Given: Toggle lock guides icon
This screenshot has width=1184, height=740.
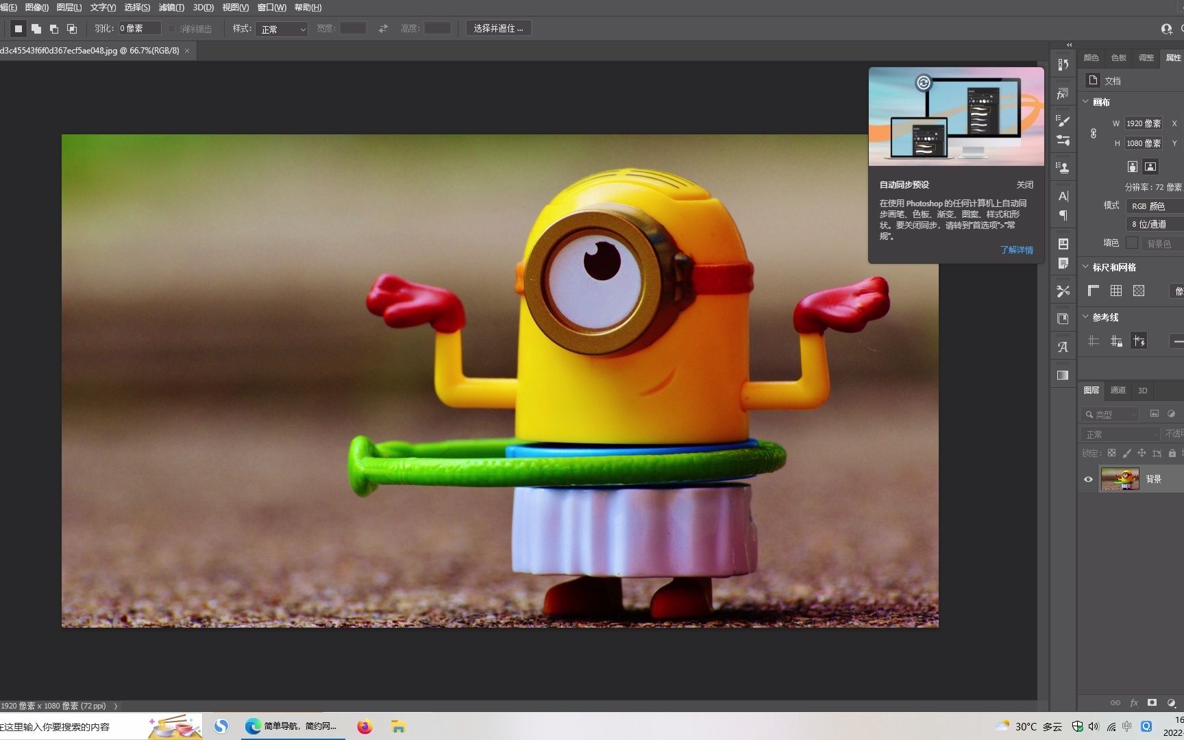Looking at the screenshot, I should pos(1116,341).
